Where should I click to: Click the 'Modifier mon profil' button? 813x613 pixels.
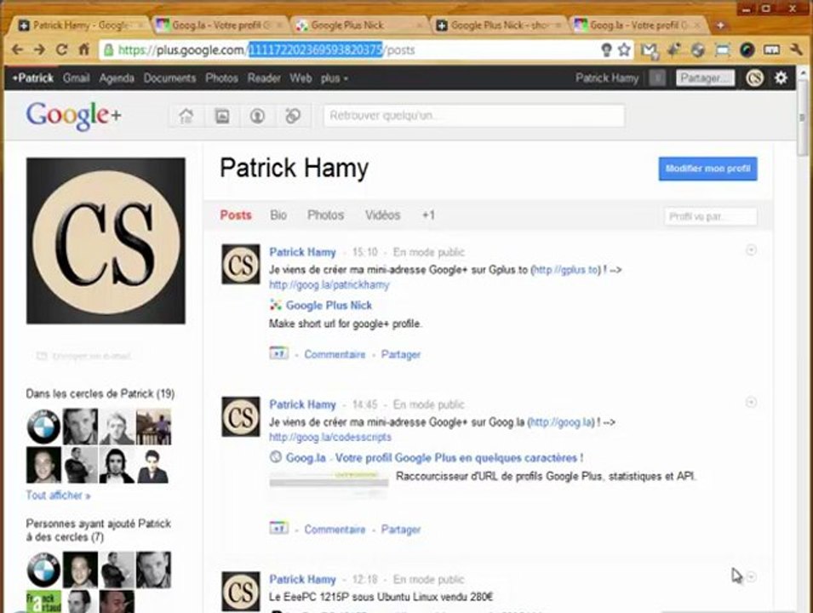(707, 169)
